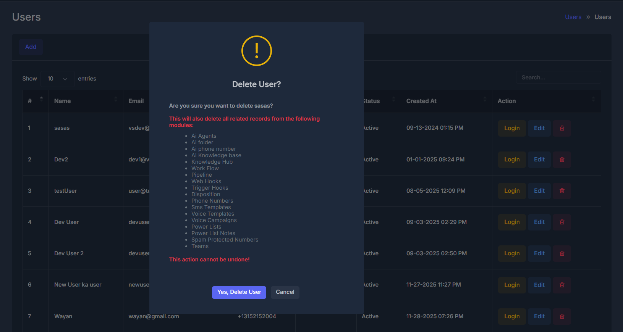Open Edit for Dev User 2
Screen dimensions: 623x332
539,253
